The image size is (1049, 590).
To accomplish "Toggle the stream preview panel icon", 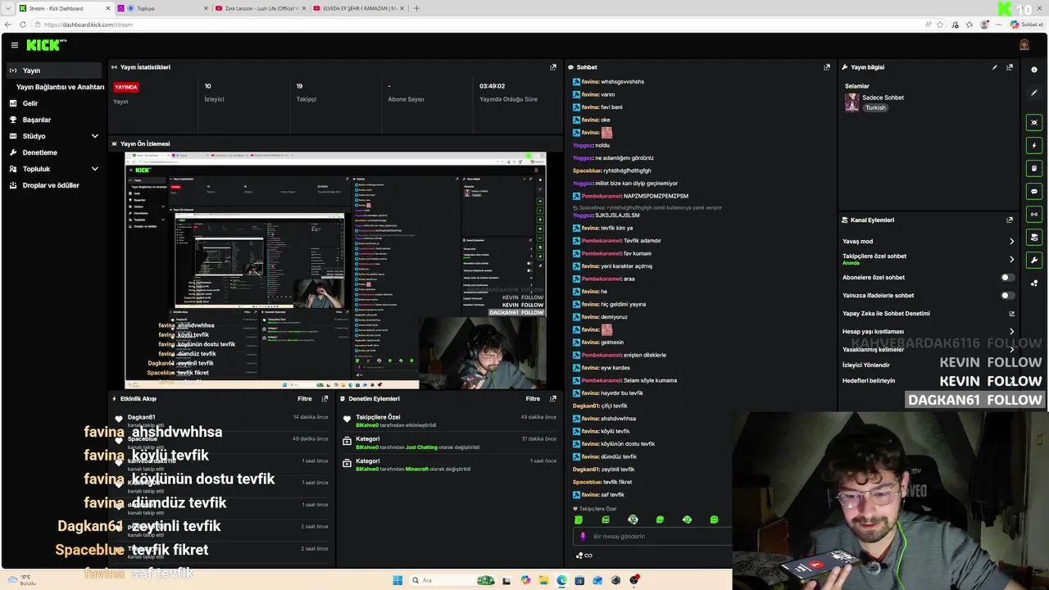I will pos(1034,122).
